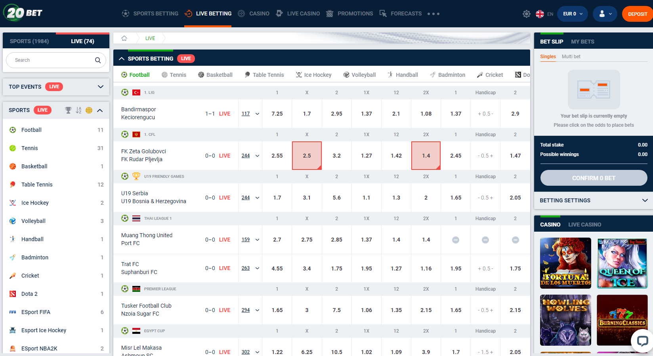
Task: Click into the Search input field
Action: coord(52,60)
